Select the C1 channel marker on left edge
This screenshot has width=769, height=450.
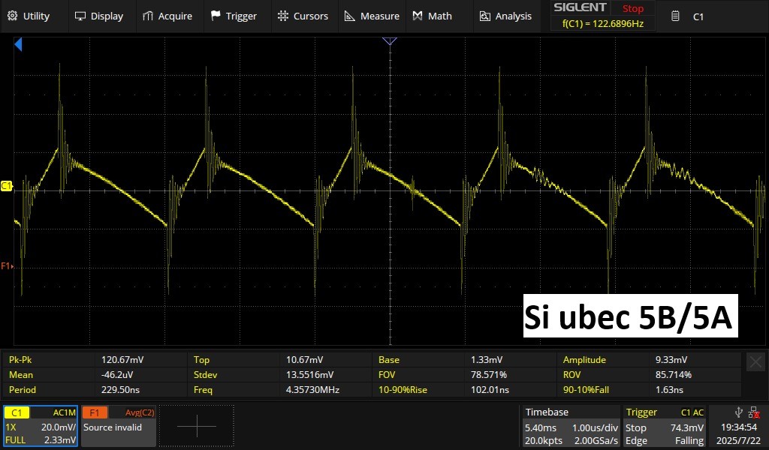(6, 186)
